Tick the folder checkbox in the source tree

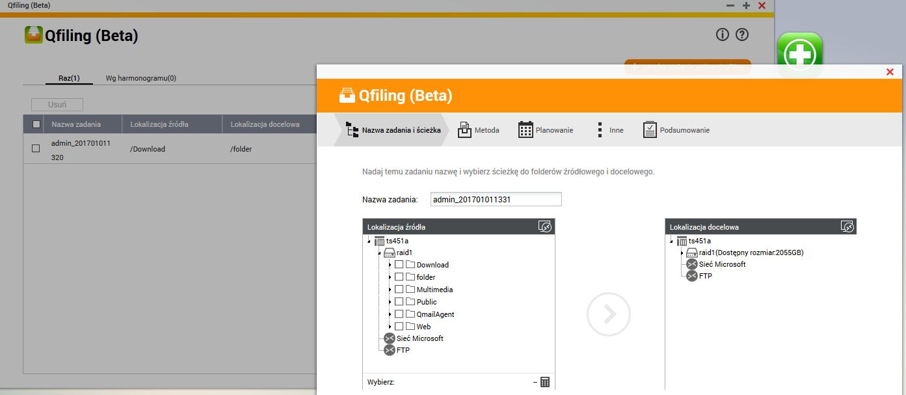[399, 277]
